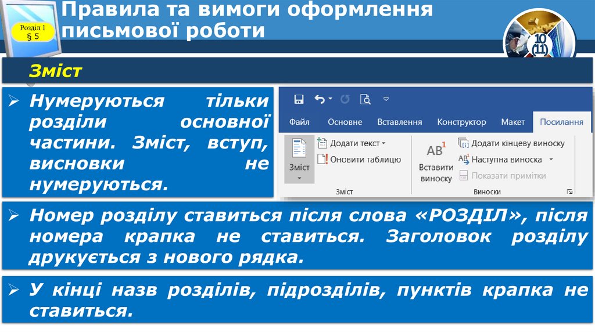The image size is (595, 333).
Task: Open the Наступна виноска dropdown arrow
Action: [x=551, y=160]
